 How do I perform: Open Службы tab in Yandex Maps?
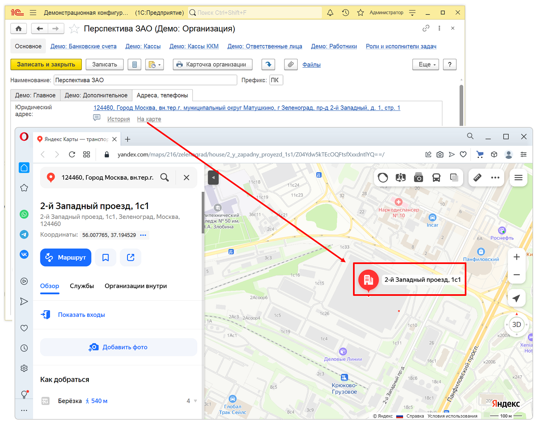[x=82, y=286]
